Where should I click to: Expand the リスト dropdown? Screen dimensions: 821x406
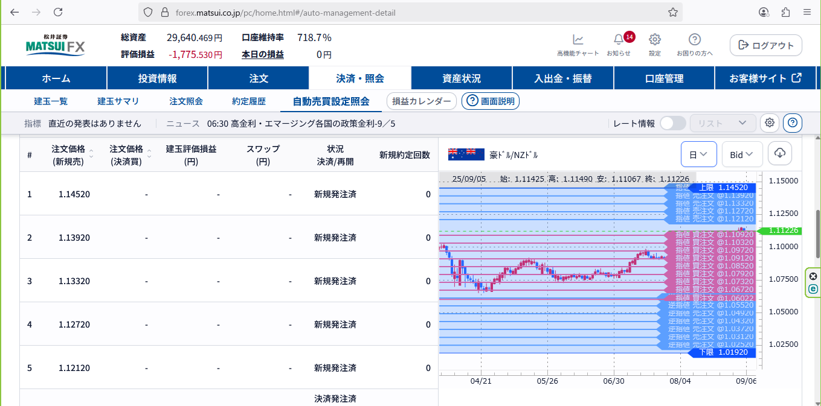pos(723,123)
